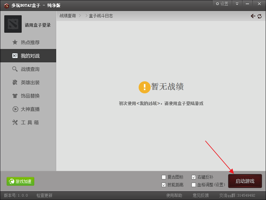
Task: Open (设置) link beside 血格调整
Action: (219, 185)
